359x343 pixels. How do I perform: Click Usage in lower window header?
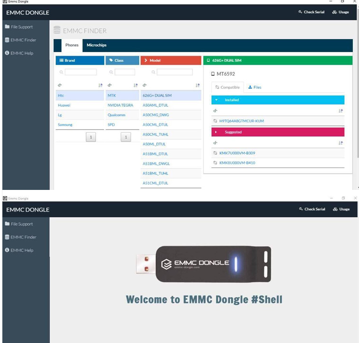tap(341, 209)
